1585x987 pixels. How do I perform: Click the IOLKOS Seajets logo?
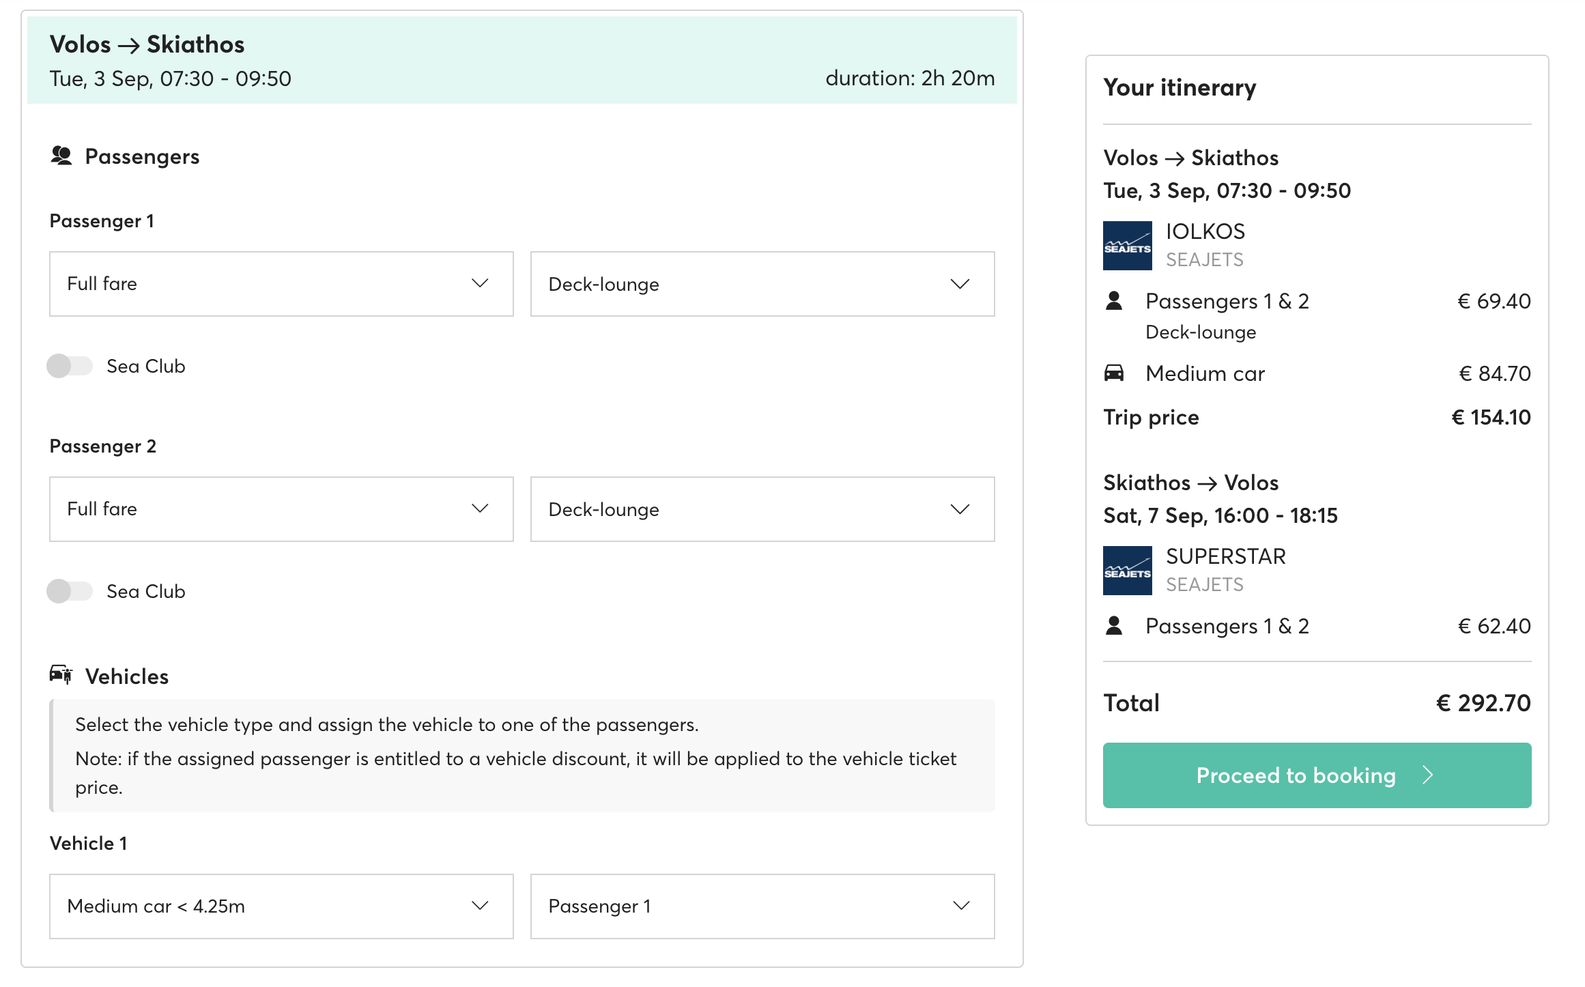tap(1127, 246)
